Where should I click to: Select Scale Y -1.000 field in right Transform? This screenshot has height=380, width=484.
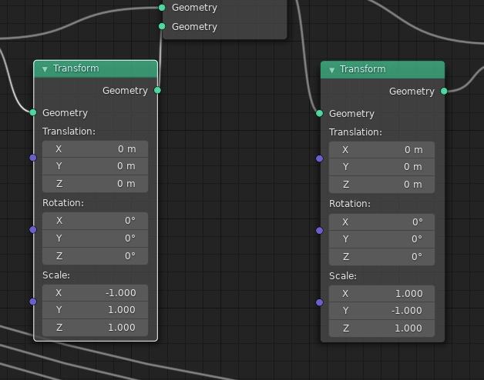(x=381, y=311)
